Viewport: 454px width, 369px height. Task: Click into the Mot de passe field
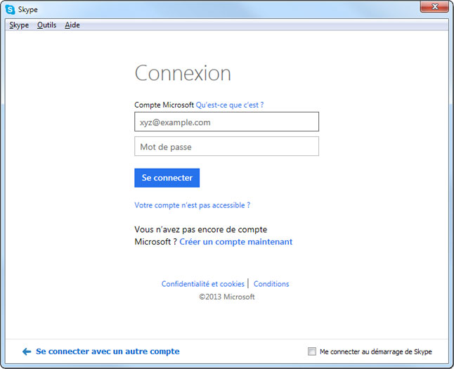[x=226, y=147]
